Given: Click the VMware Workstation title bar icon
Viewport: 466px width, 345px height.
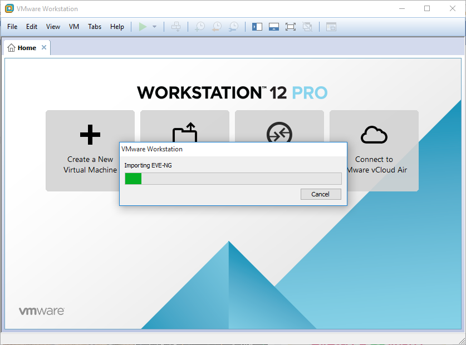Looking at the screenshot, I should tap(9, 8).
